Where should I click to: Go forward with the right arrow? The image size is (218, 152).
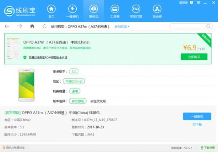pyautogui.click(x=20, y=26)
